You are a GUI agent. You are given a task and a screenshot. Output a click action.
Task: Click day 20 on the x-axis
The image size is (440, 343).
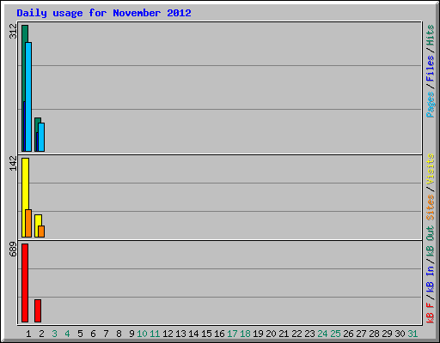pyautogui.click(x=271, y=334)
